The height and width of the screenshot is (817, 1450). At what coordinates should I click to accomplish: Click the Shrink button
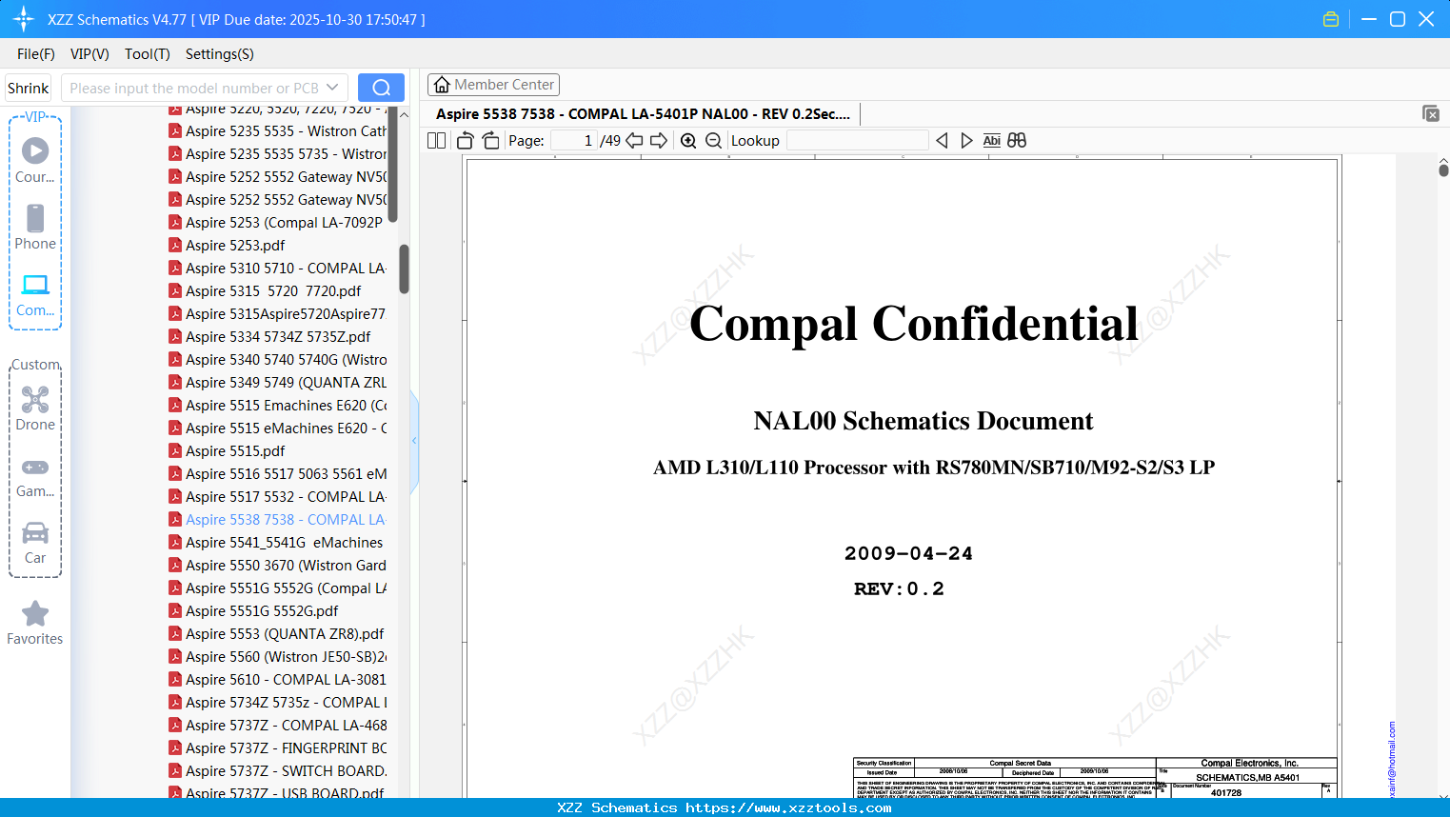[x=29, y=88]
